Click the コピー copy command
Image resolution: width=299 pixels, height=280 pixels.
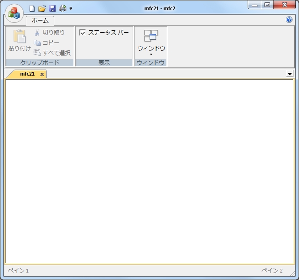(x=47, y=42)
